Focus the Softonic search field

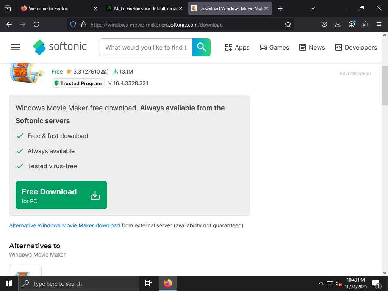click(x=146, y=47)
